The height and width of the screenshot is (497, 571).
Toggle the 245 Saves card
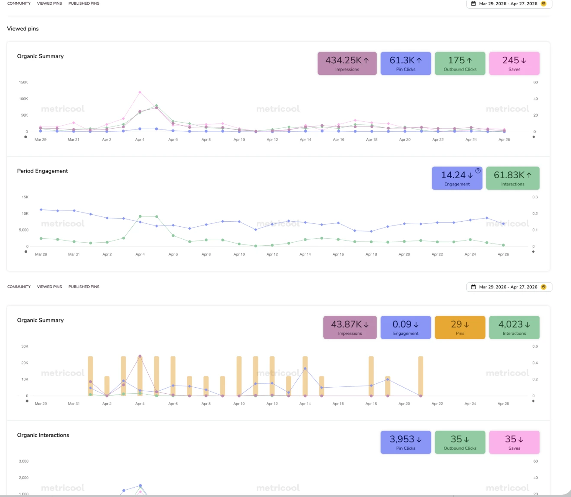(514, 64)
